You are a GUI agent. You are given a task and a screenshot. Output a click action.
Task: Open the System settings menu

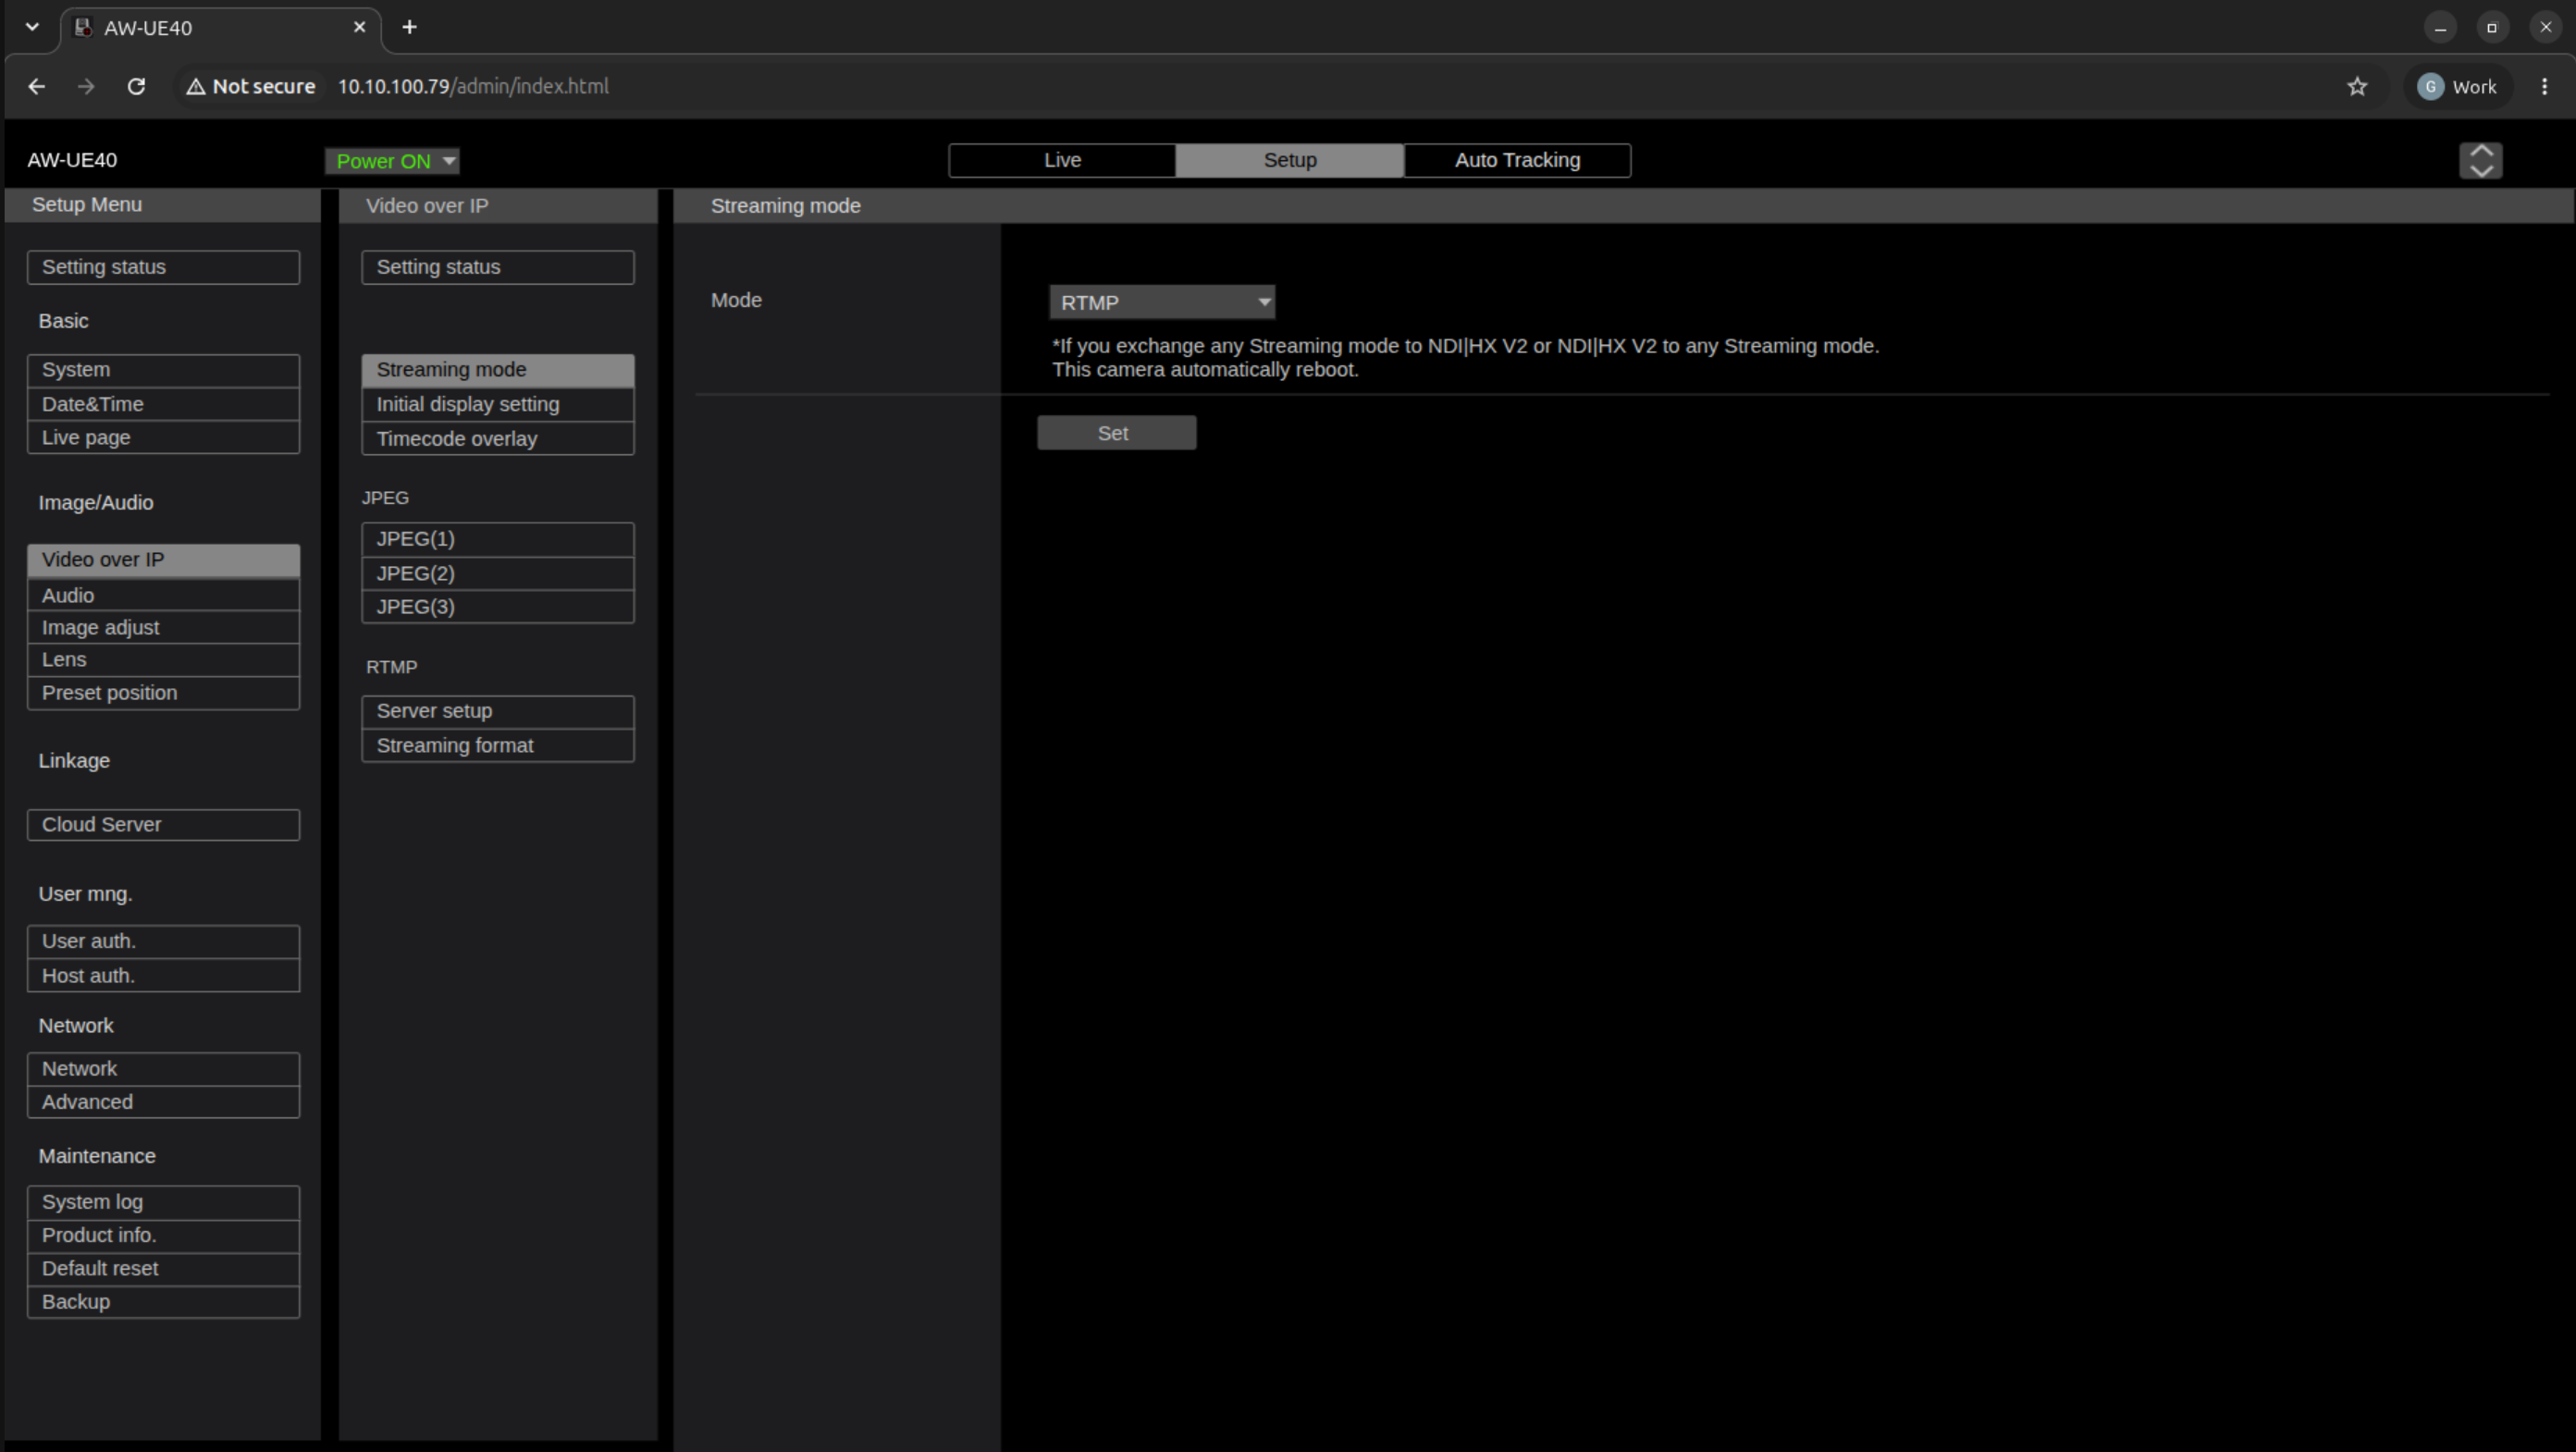pyautogui.click(x=163, y=370)
